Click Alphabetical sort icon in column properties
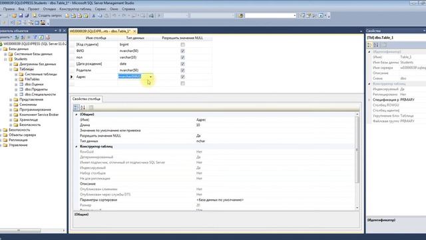This screenshot has width=426, height=240. pos(83,107)
